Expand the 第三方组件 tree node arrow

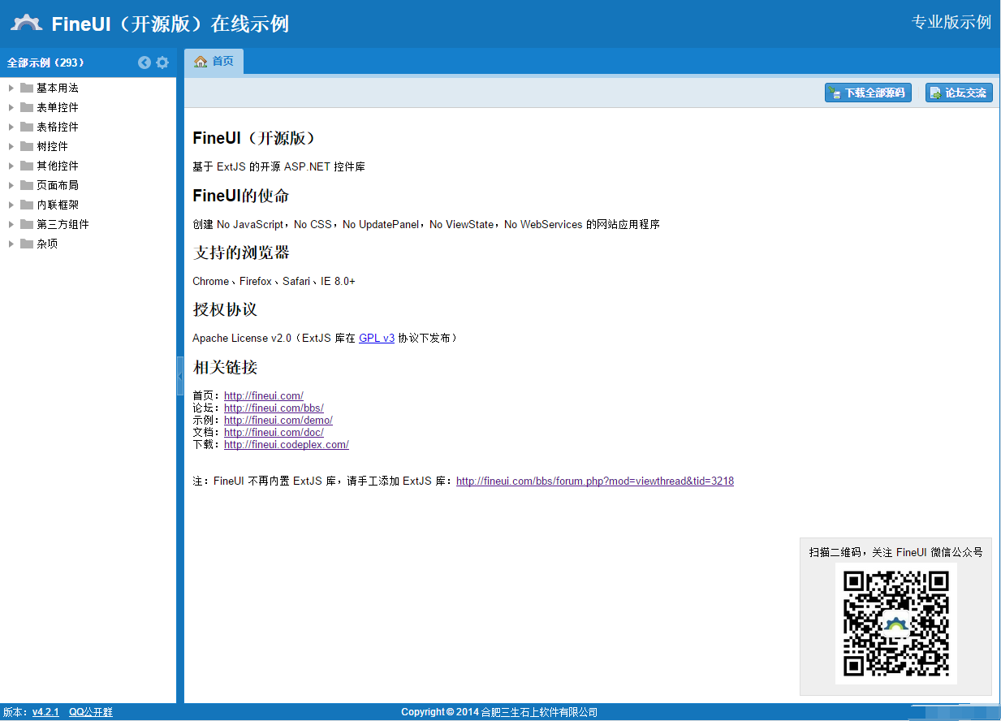click(x=11, y=224)
